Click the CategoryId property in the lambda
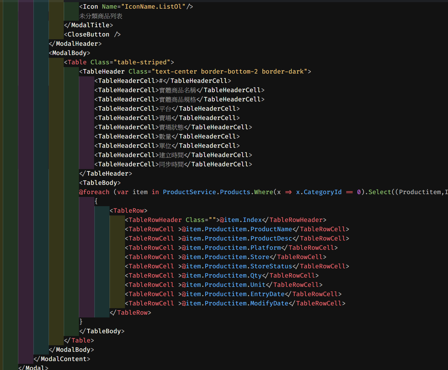The height and width of the screenshot is (370, 448). coord(322,192)
